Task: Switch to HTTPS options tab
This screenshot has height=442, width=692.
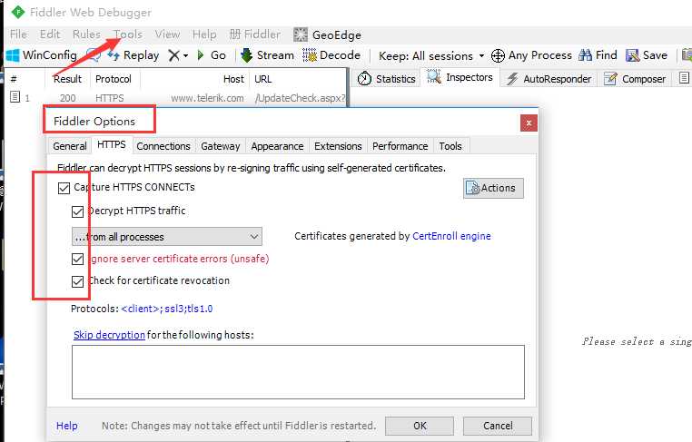Action: click(x=112, y=144)
